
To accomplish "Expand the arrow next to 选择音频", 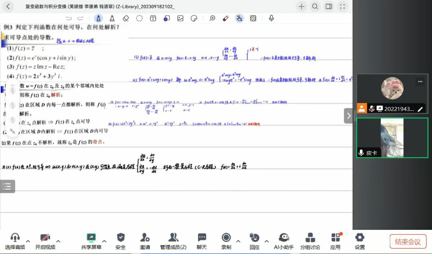I will (x=28, y=241).
